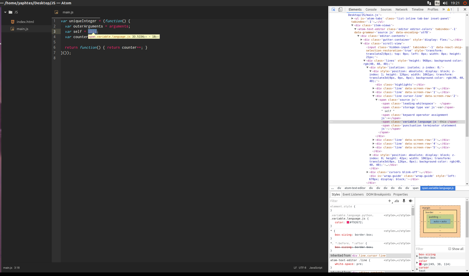Click the JS icon on main.js tab

click(x=56, y=12)
